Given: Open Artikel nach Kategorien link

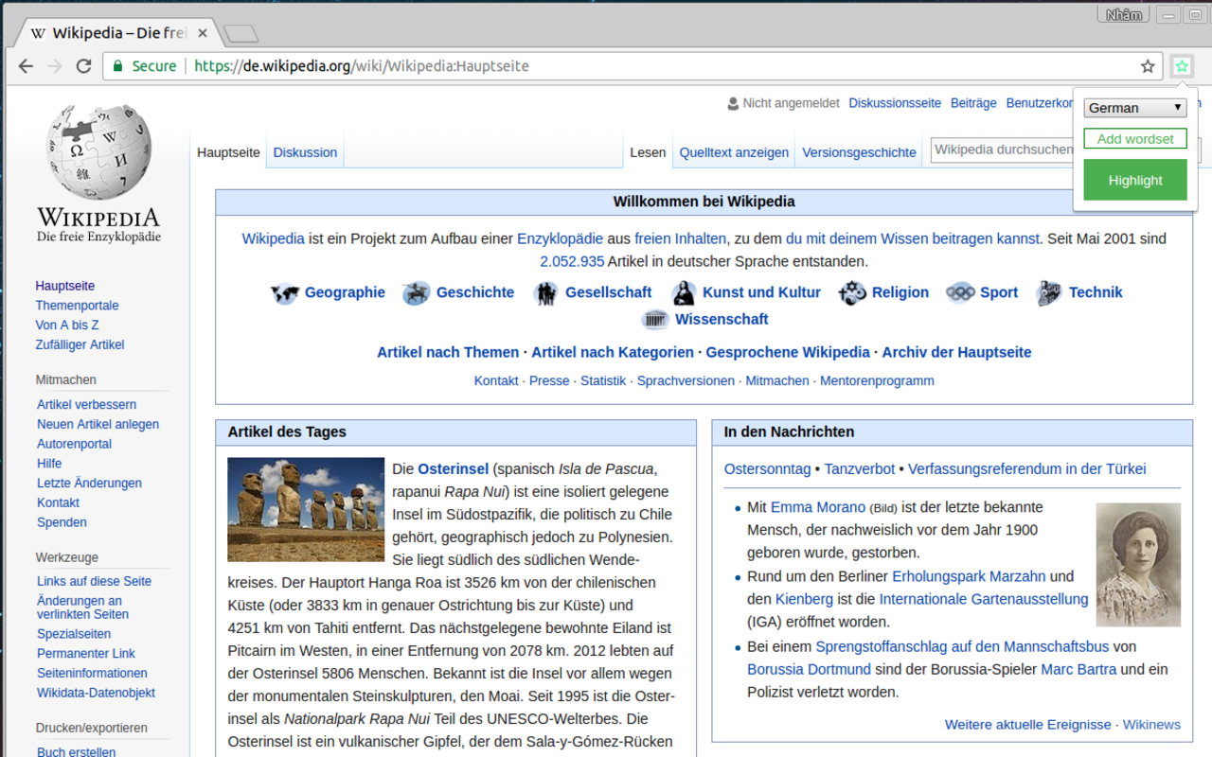Looking at the screenshot, I should 613,352.
